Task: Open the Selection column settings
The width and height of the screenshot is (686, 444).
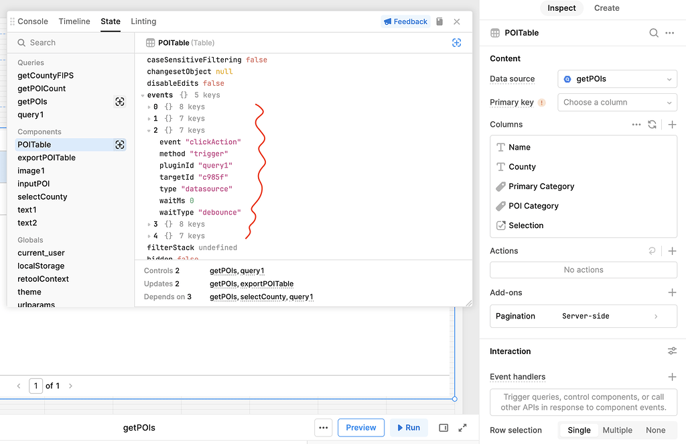Action: 584,225
